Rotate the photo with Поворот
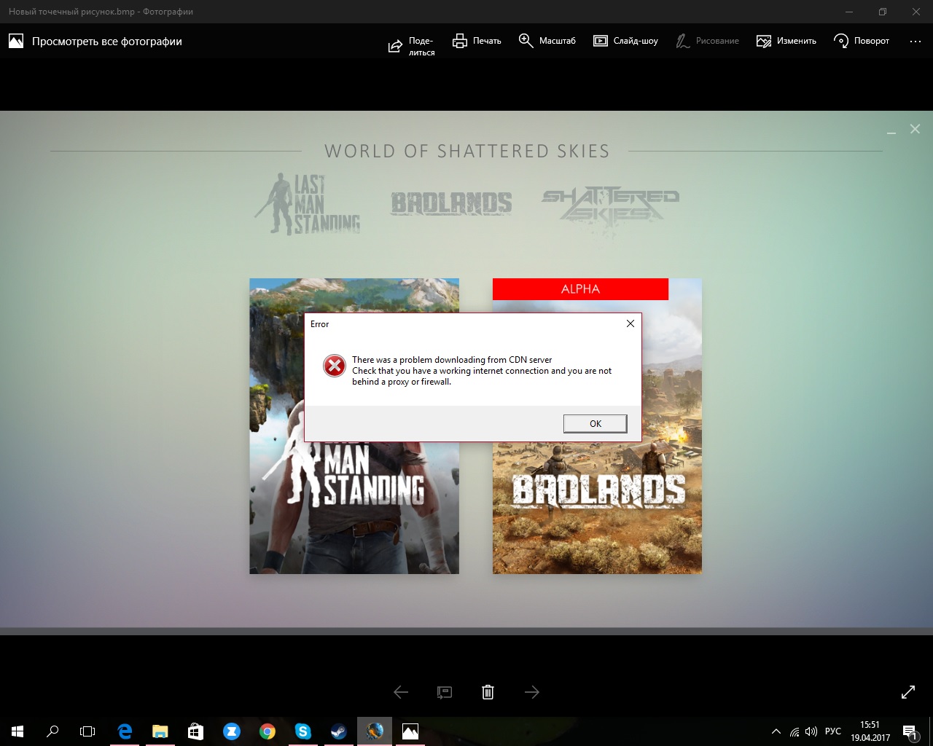Viewport: 933px width, 746px height. [x=861, y=41]
